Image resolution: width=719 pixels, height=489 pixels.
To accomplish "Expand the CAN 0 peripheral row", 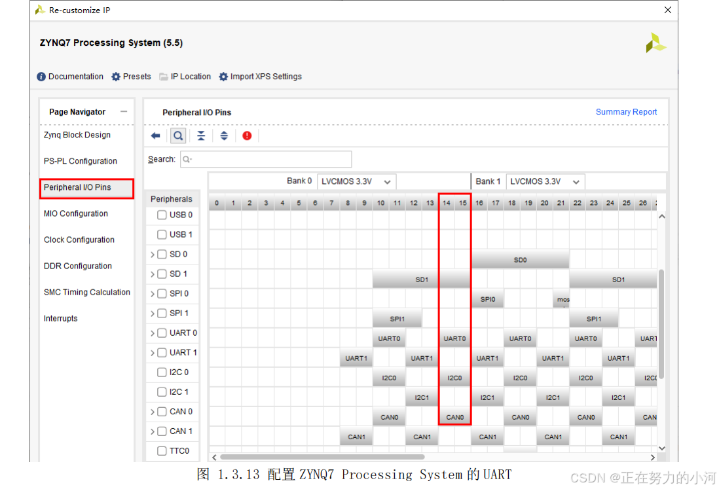I will pos(152,412).
